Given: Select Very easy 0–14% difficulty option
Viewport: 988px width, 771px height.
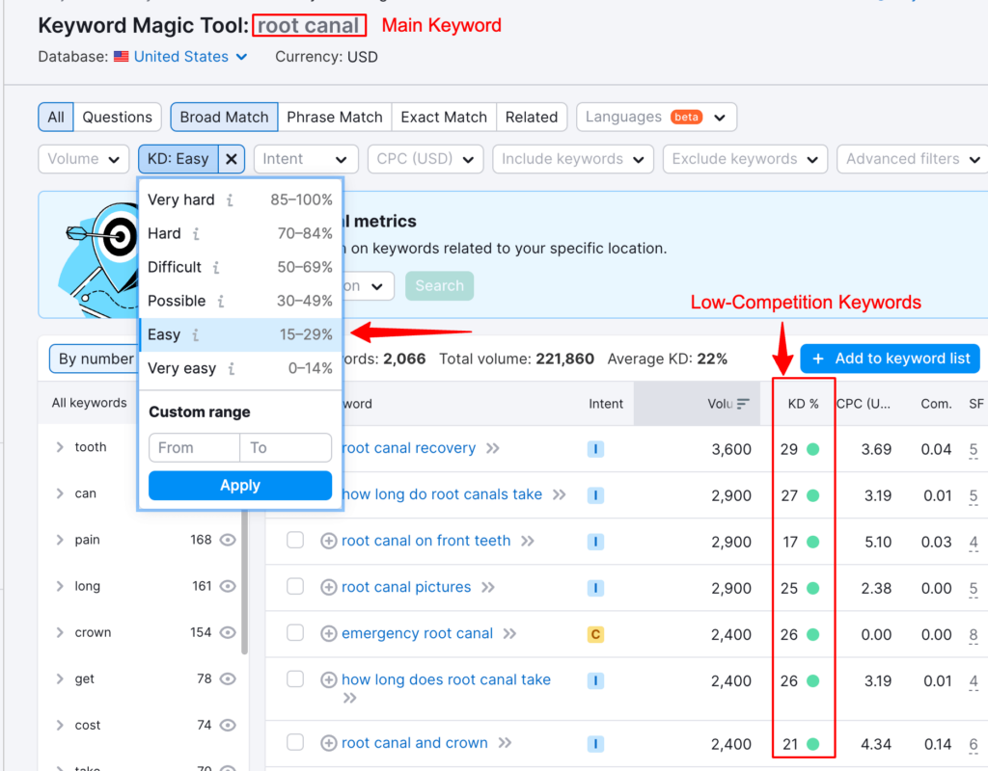Looking at the screenshot, I should [240, 369].
